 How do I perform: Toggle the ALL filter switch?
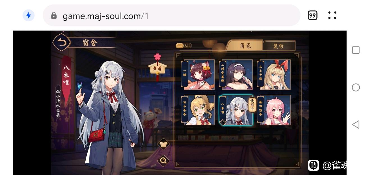[184, 46]
